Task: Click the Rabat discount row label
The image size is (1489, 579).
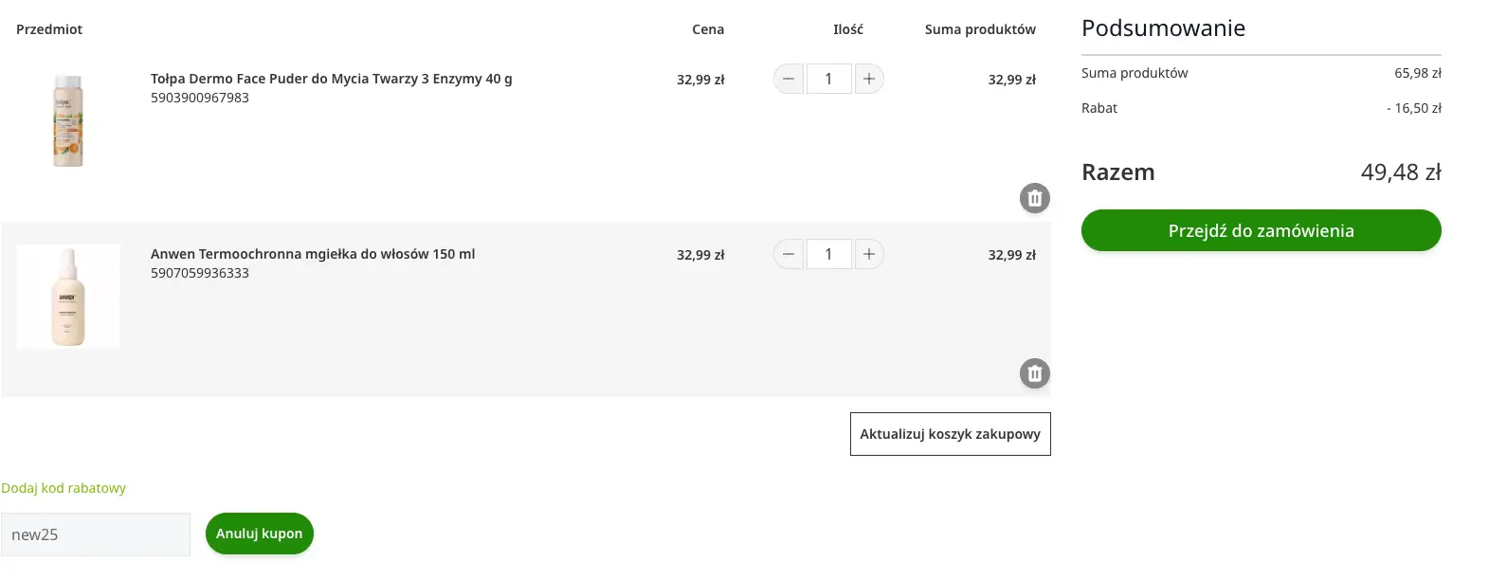Action: [1099, 108]
